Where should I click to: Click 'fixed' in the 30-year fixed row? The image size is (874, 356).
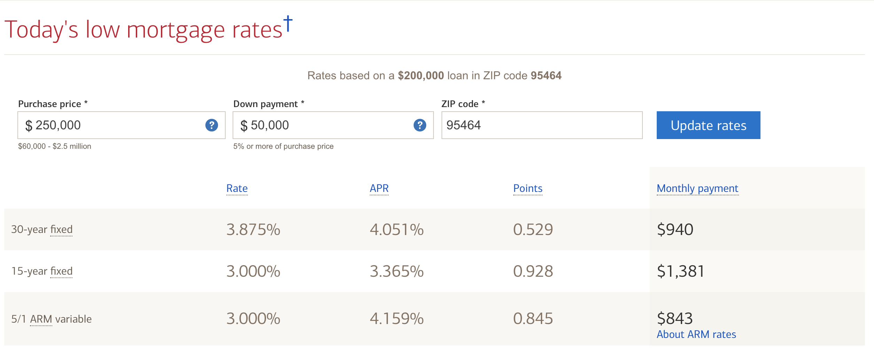coord(61,229)
